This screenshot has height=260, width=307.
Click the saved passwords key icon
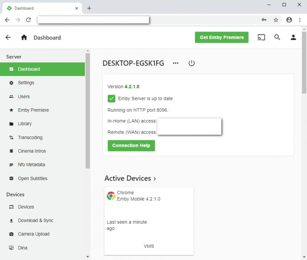pyautogui.click(x=264, y=20)
